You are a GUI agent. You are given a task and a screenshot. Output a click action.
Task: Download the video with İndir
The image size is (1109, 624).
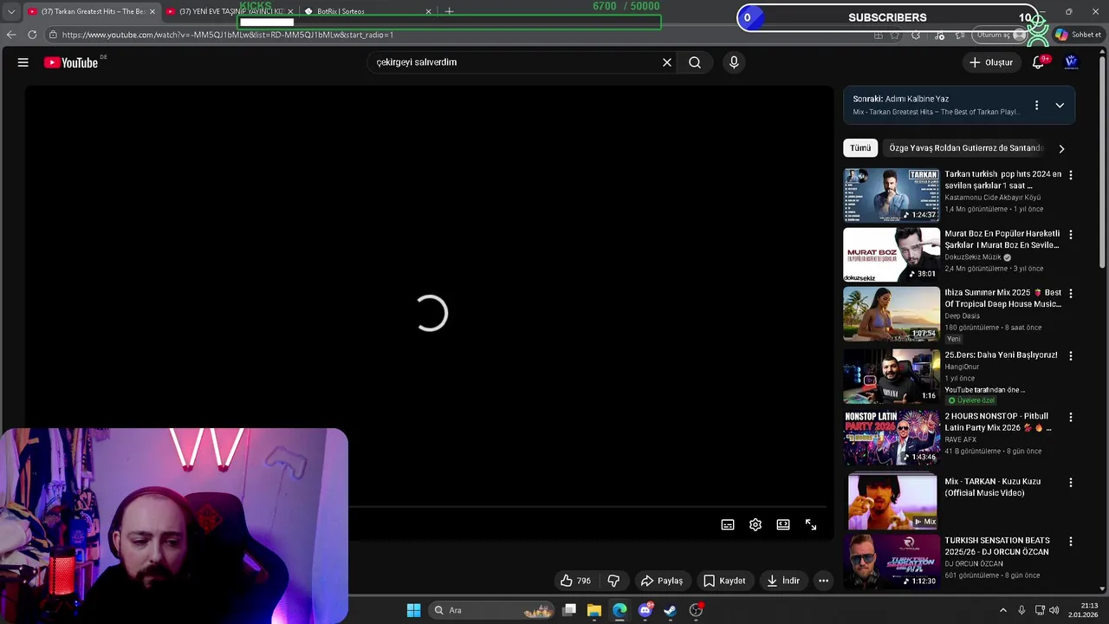pyautogui.click(x=783, y=581)
